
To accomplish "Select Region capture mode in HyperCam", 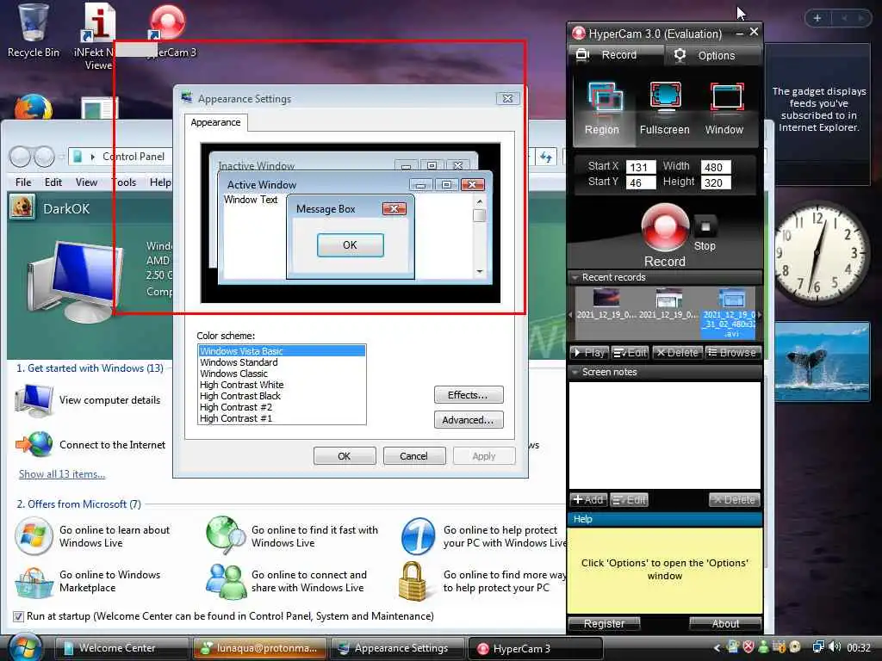I will tap(602, 108).
